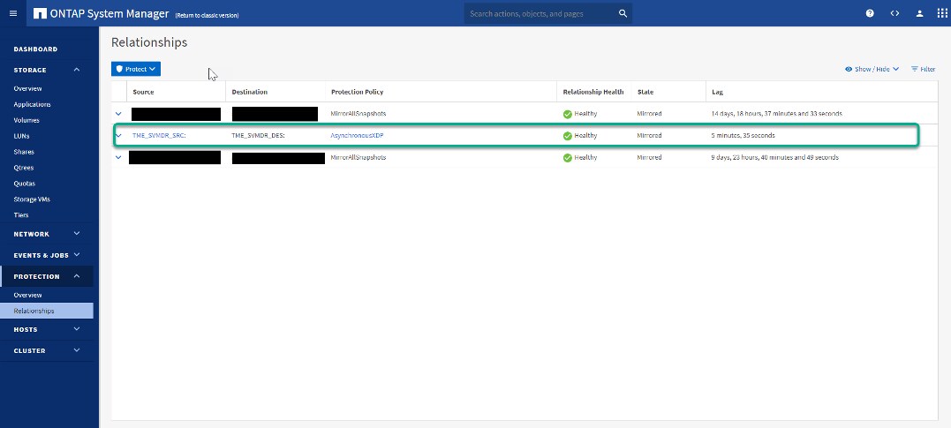Click the search magnifier icon
Screen dimensions: 951x428
623,13
